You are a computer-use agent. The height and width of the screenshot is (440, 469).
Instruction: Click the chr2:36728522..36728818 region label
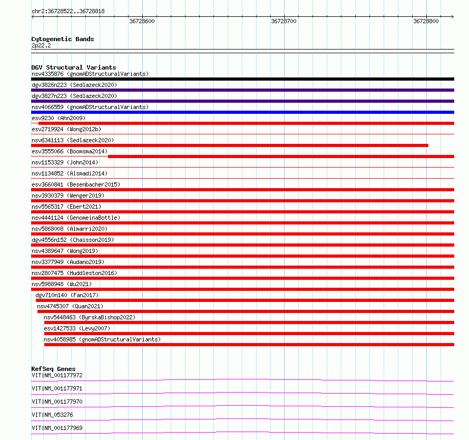click(68, 11)
